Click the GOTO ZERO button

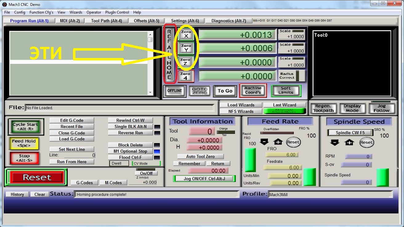click(x=200, y=91)
